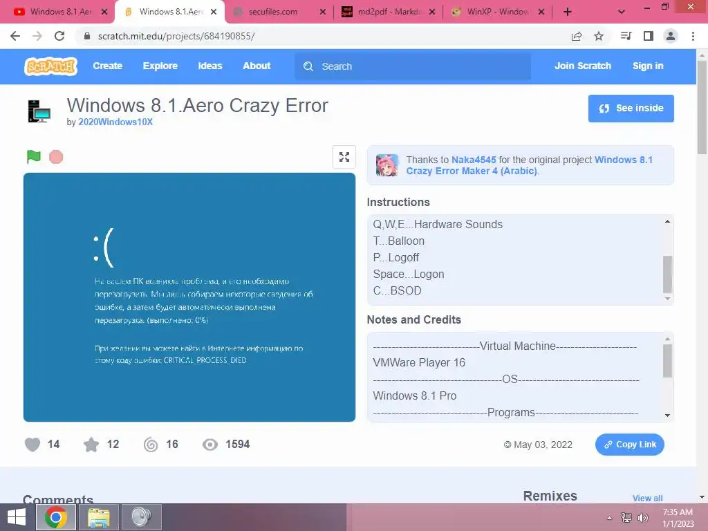
Task: Open the Windows Start button
Action: 17,517
